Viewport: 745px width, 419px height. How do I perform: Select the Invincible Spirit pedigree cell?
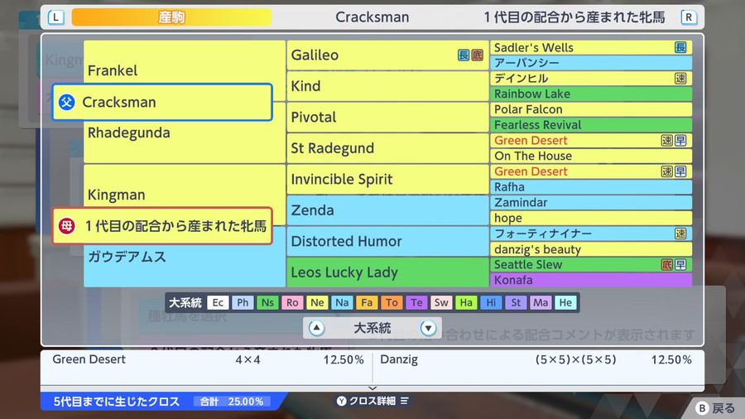(387, 179)
